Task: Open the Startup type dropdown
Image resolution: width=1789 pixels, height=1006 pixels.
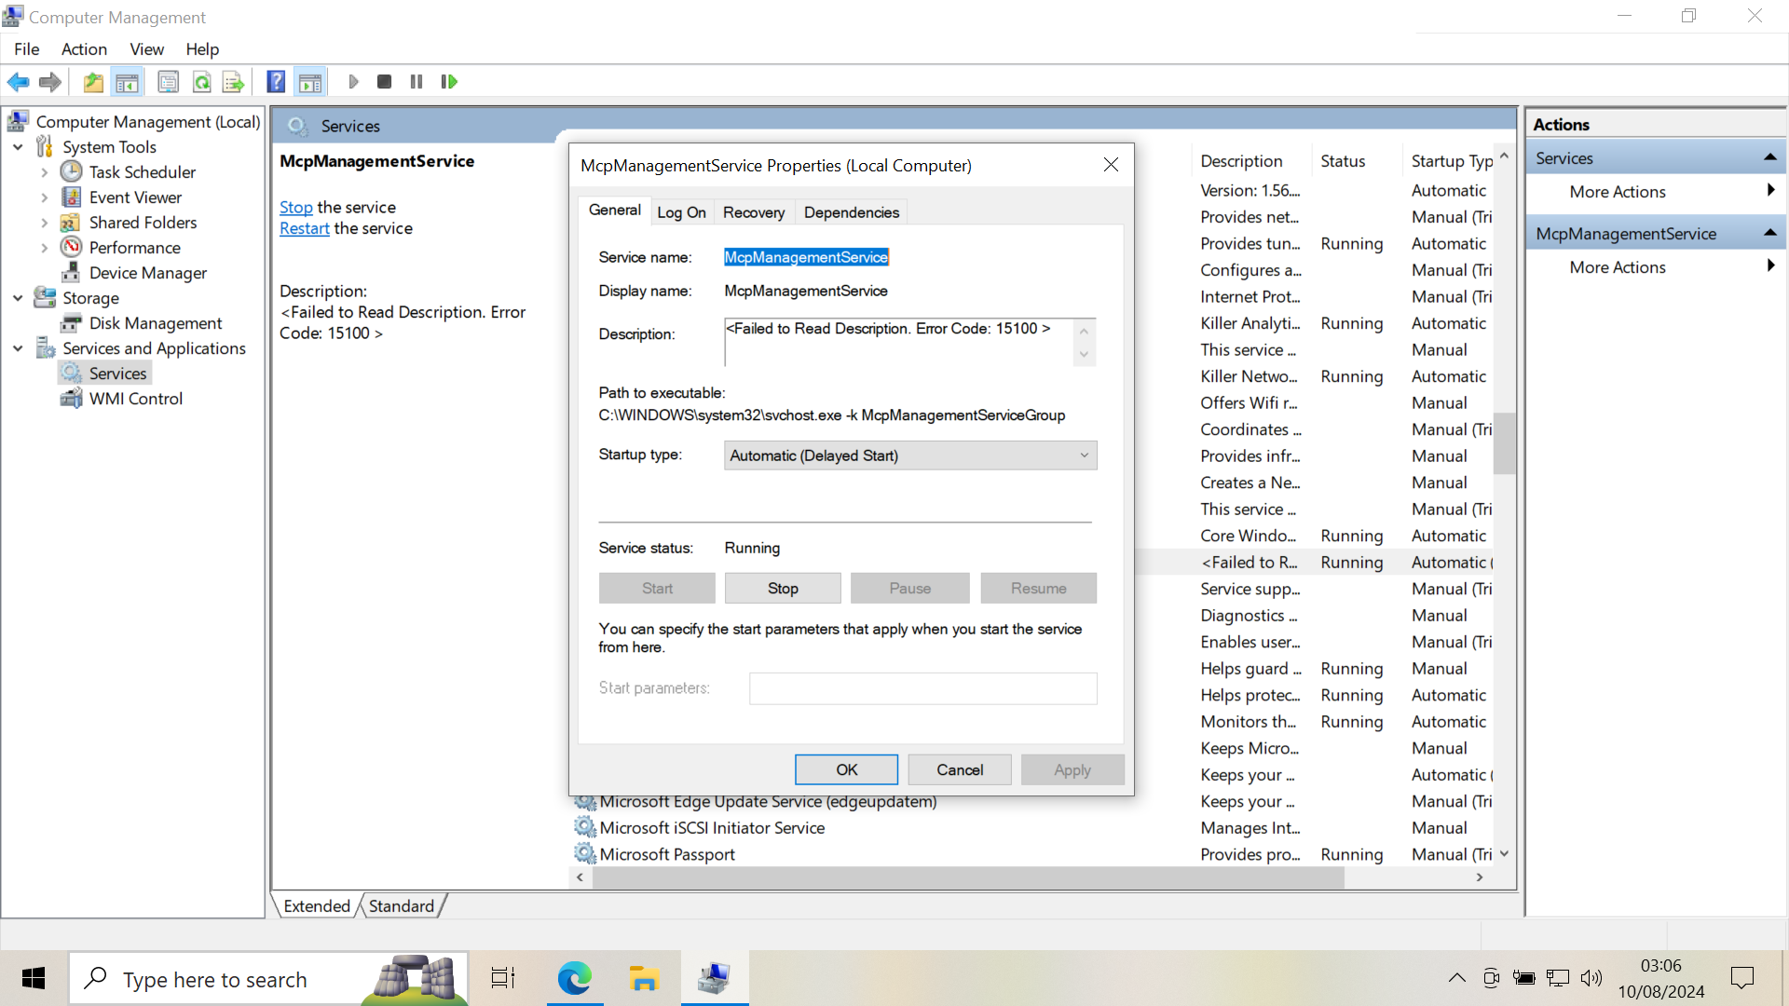Action: [x=909, y=455]
